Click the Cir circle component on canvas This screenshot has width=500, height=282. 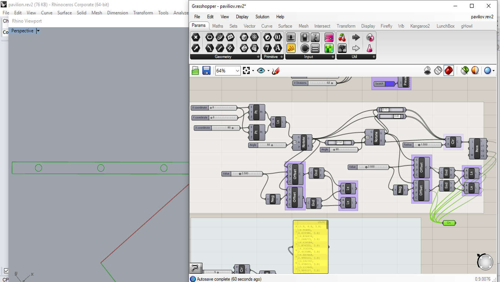coord(453,142)
